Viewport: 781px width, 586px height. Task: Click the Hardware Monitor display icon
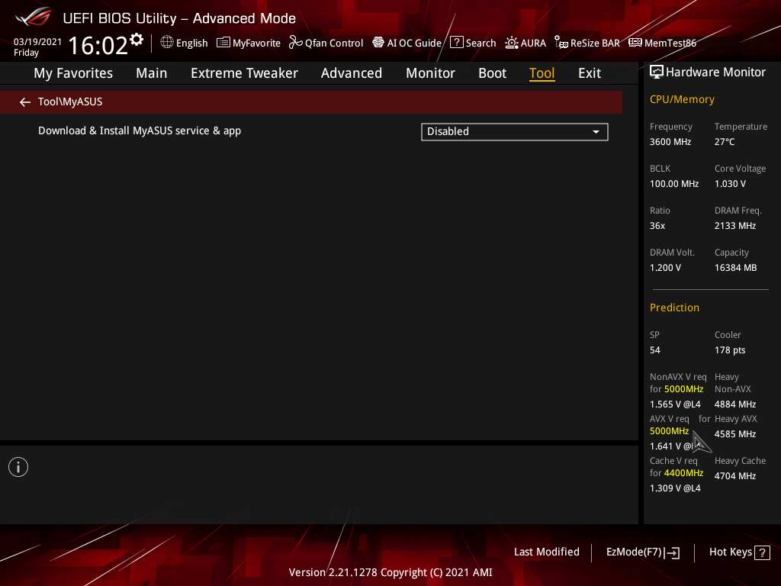point(657,72)
